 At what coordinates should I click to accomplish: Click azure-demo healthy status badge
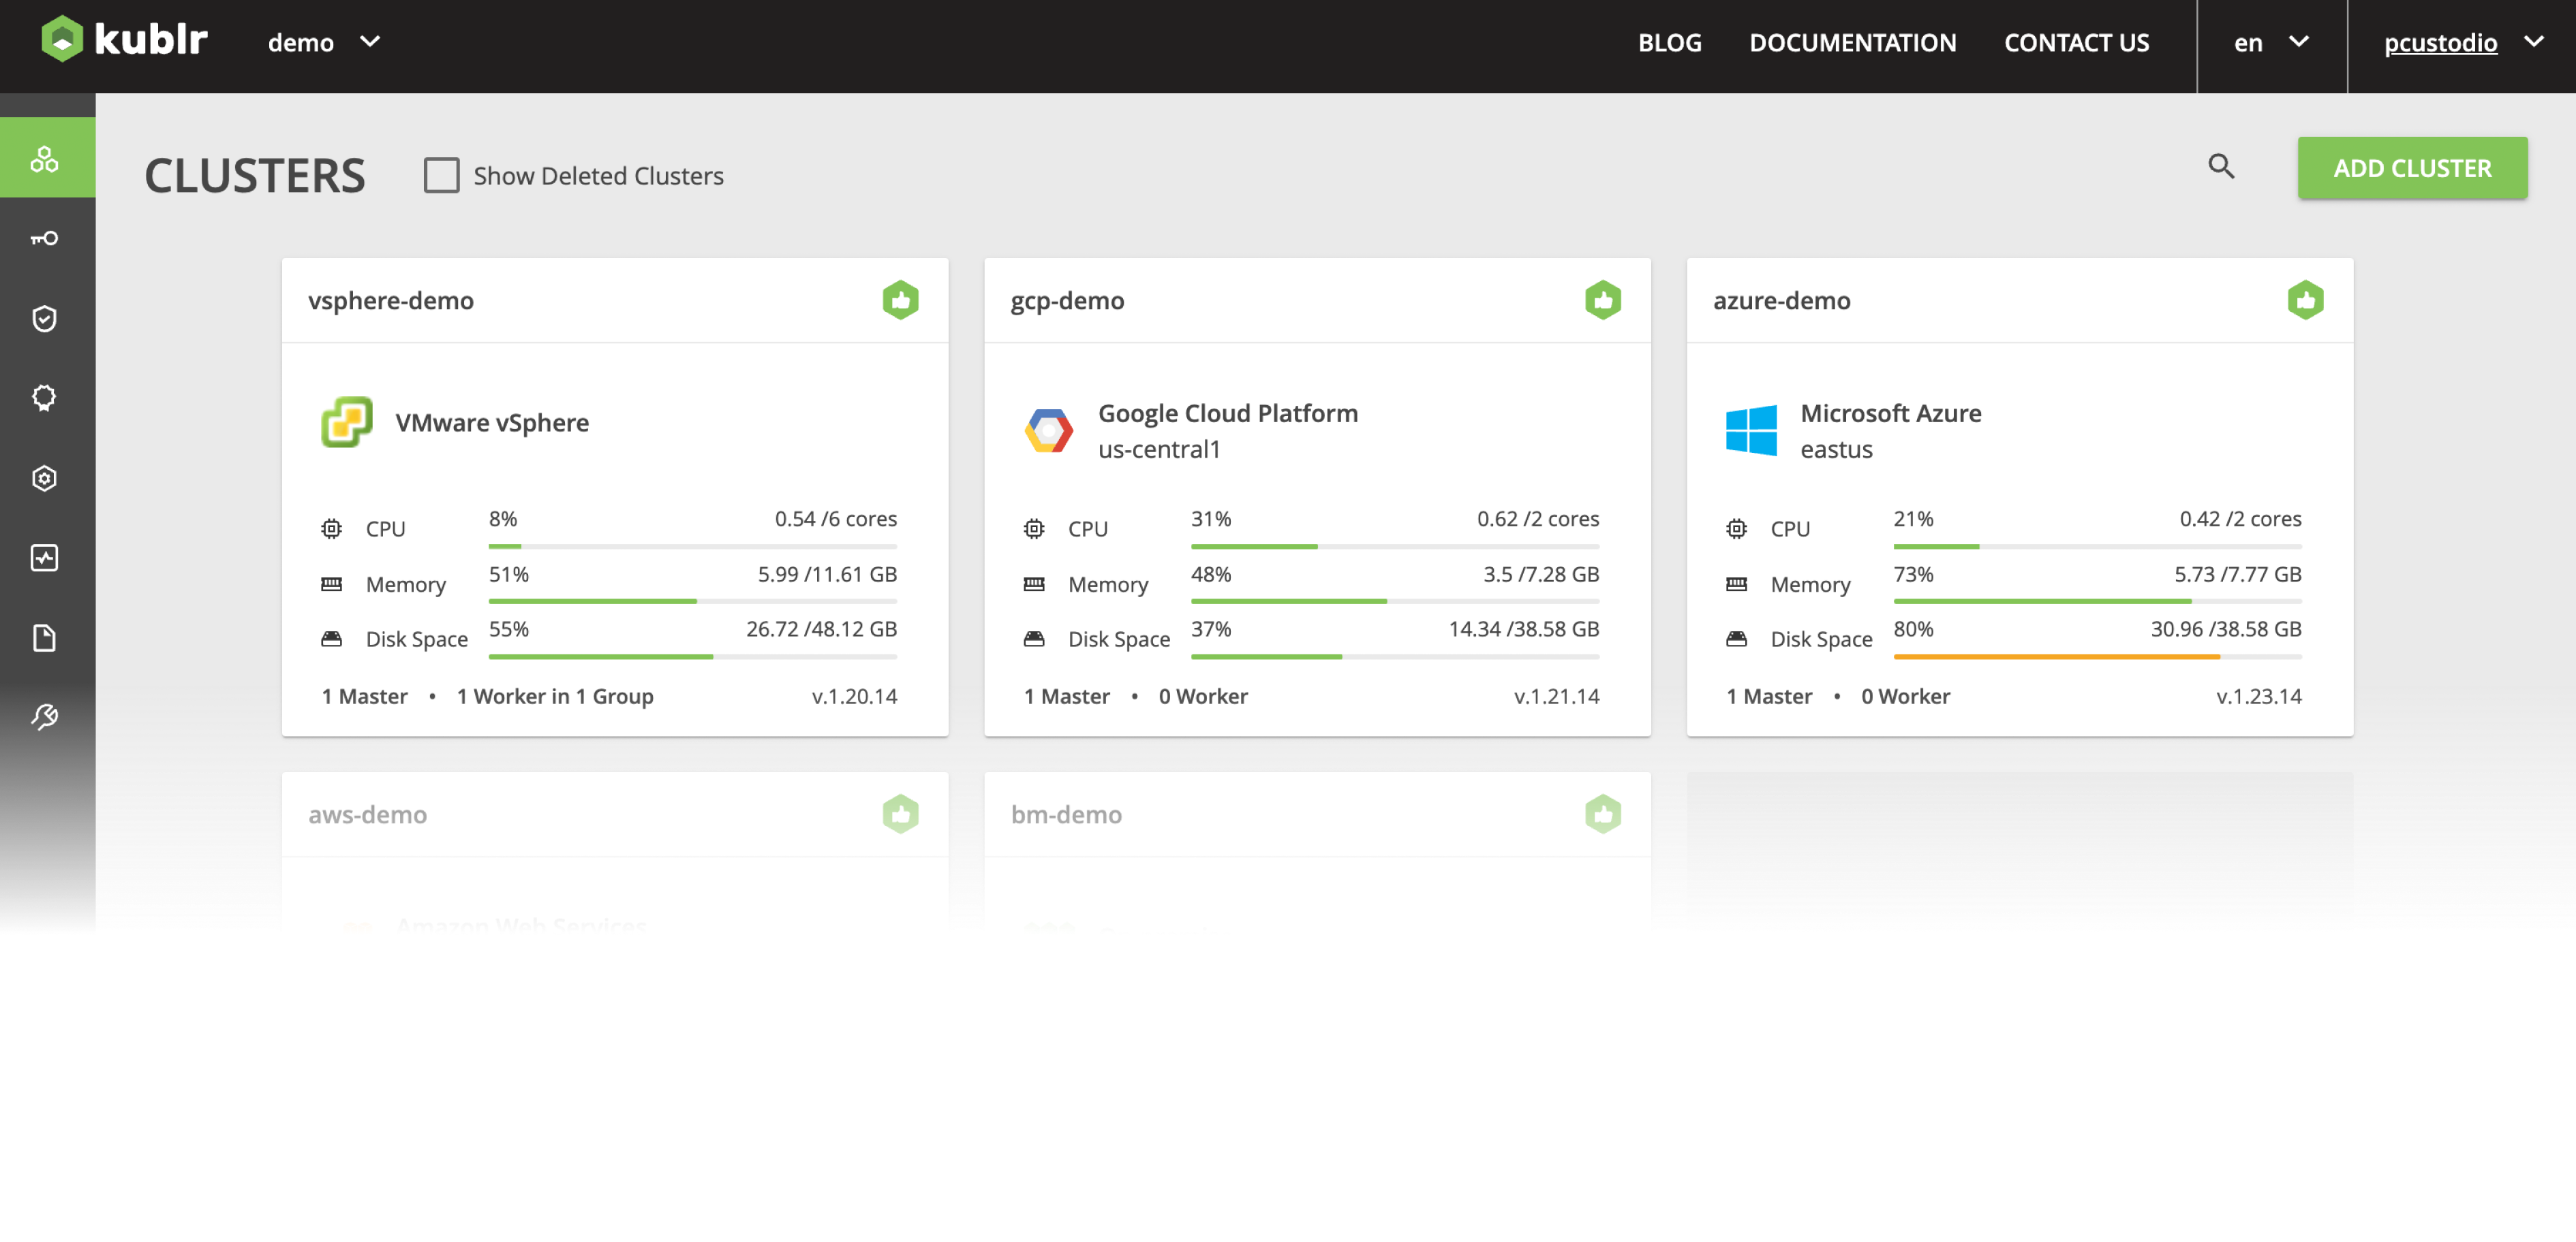click(2305, 300)
